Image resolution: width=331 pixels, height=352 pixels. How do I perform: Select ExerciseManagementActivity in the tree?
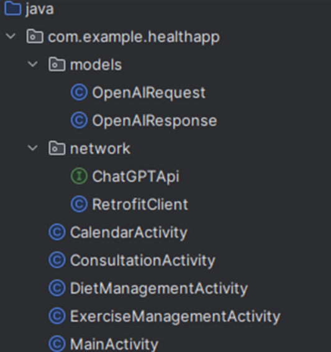pyautogui.click(x=175, y=317)
